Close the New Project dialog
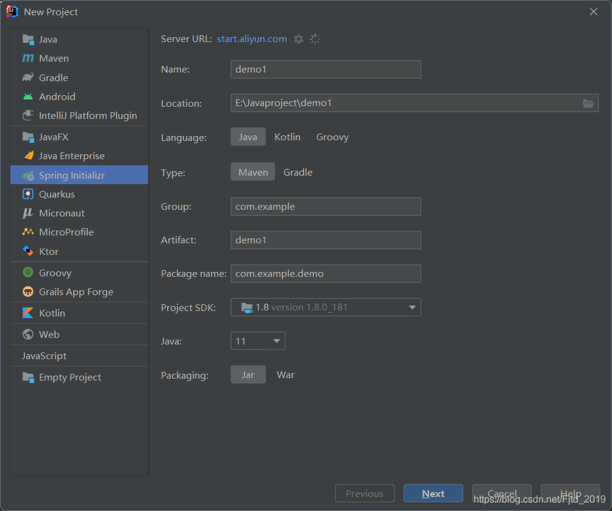 pyautogui.click(x=594, y=12)
